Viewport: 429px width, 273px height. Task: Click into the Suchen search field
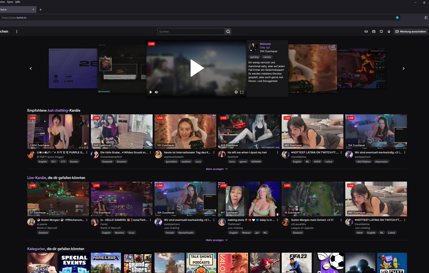(x=191, y=31)
